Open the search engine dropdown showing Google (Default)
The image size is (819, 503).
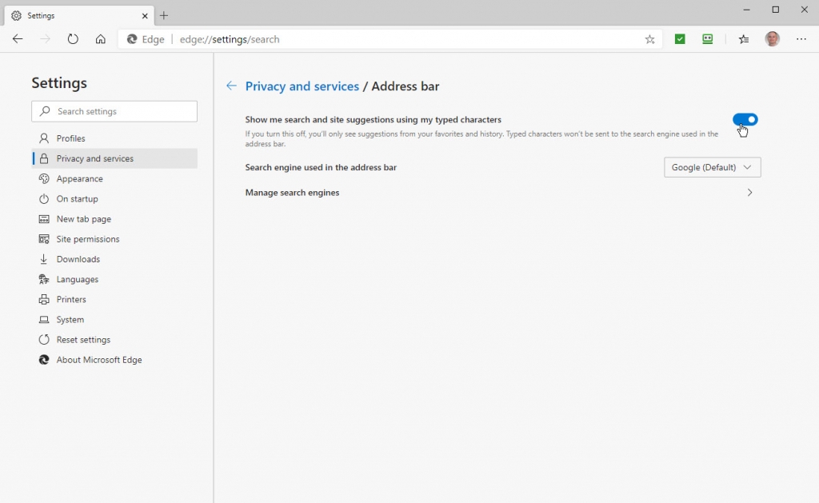point(711,167)
